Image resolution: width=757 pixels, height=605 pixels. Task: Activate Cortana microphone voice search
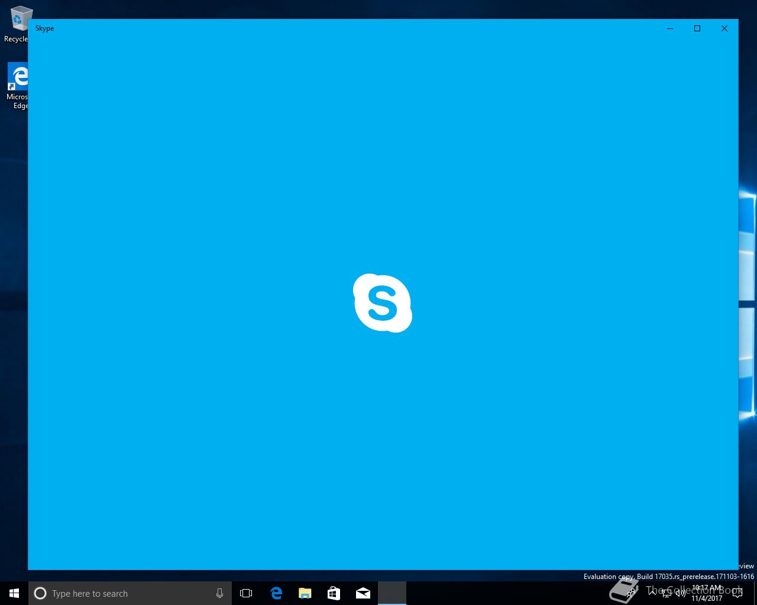click(219, 593)
